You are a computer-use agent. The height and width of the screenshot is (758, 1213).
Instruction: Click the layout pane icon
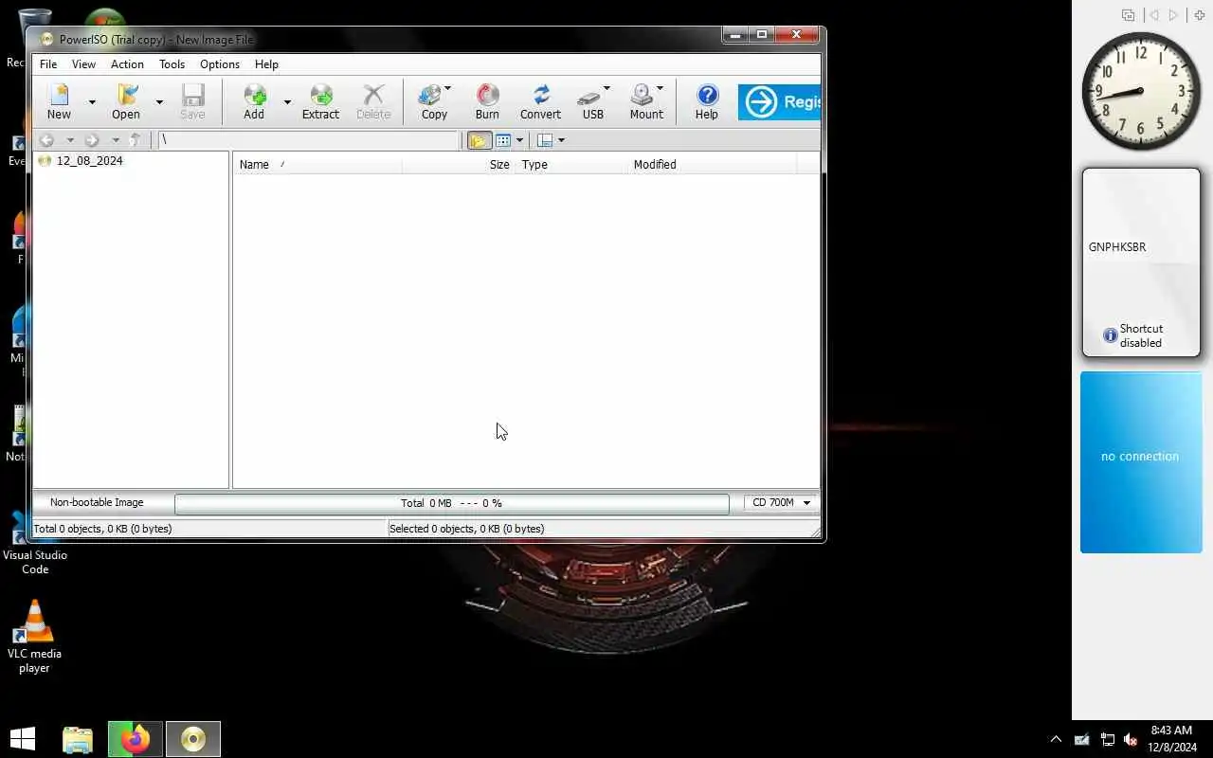pos(545,140)
